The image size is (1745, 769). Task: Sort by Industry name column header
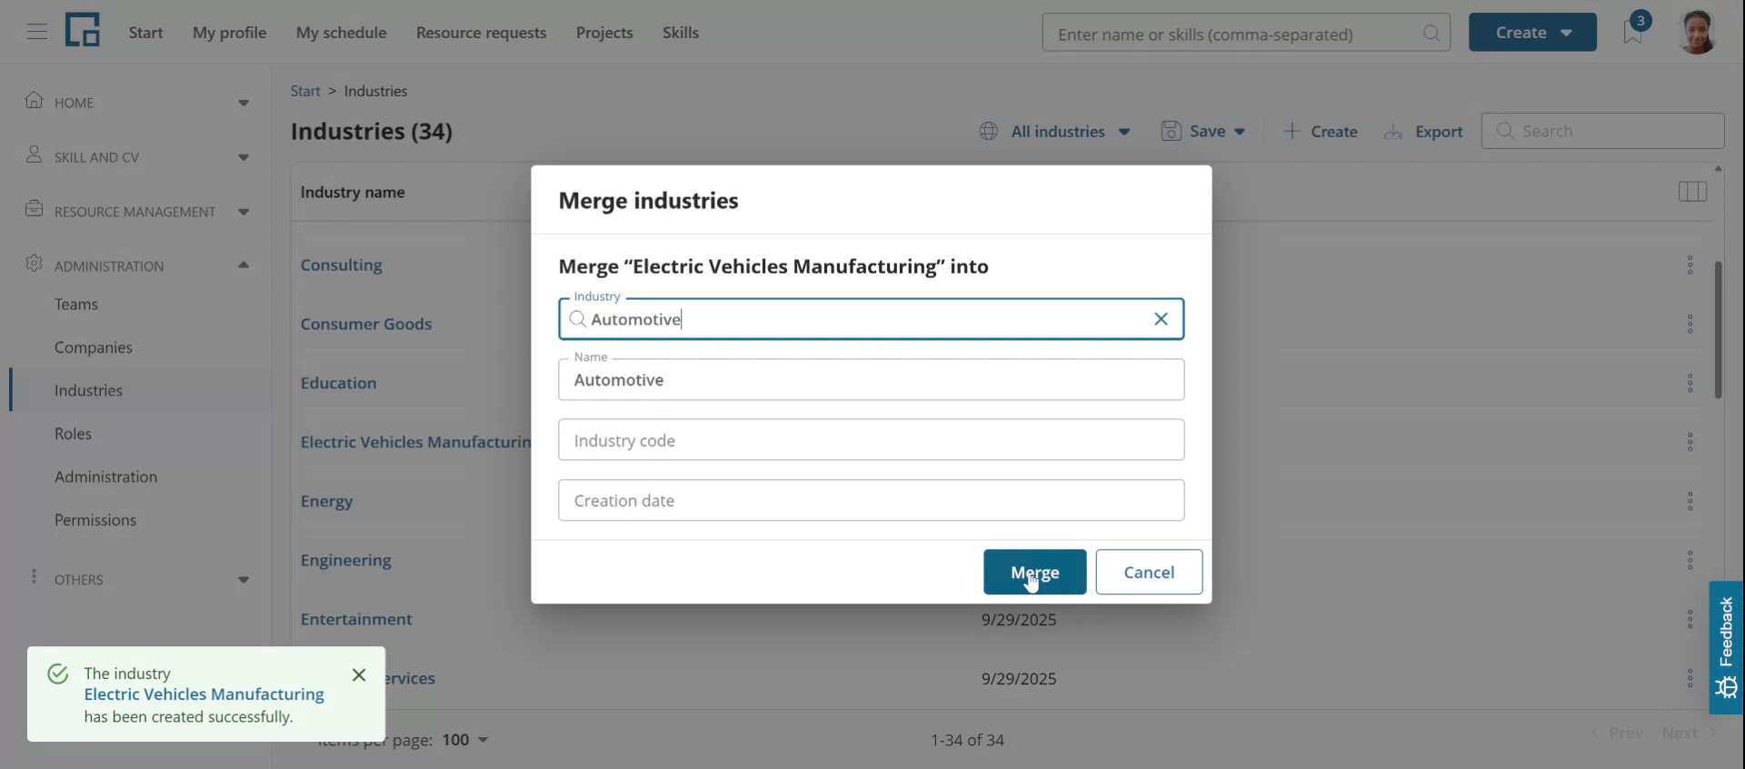(x=353, y=192)
